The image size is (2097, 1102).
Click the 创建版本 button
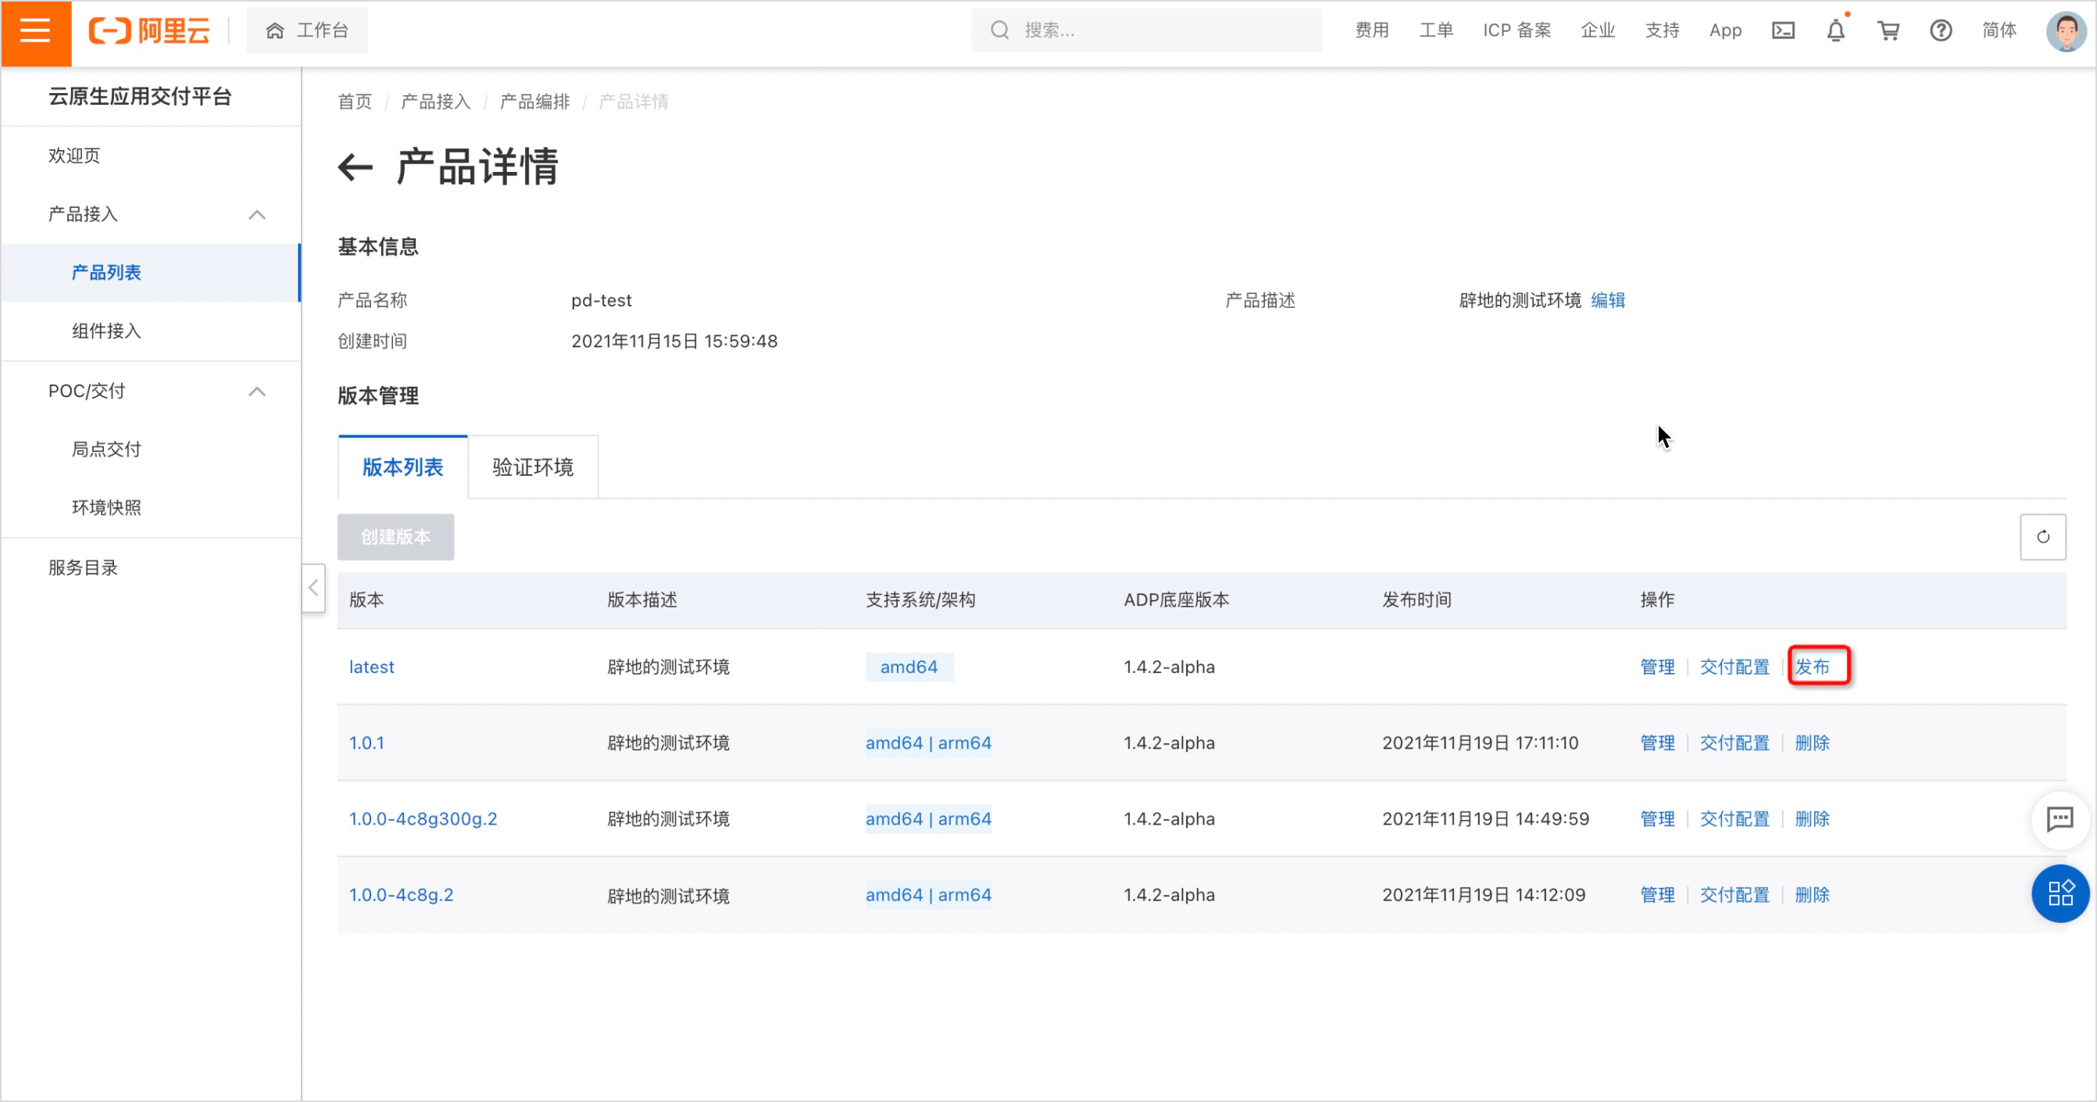[395, 537]
